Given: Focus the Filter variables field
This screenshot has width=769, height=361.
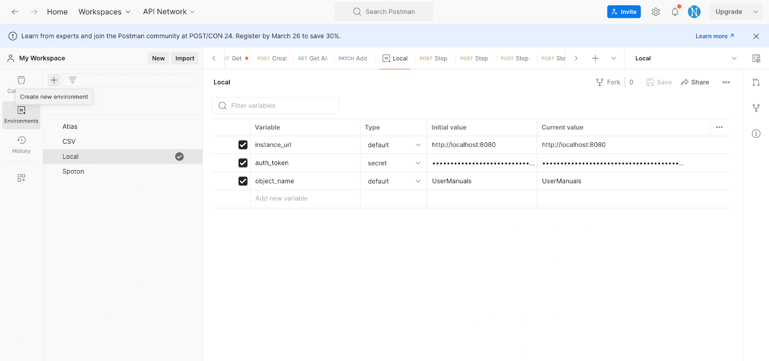Looking at the screenshot, I should [275, 106].
